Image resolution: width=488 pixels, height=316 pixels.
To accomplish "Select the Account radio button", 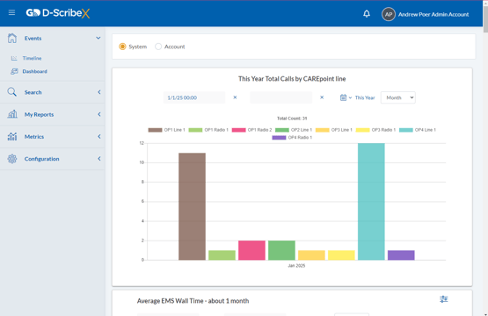I will pos(158,47).
